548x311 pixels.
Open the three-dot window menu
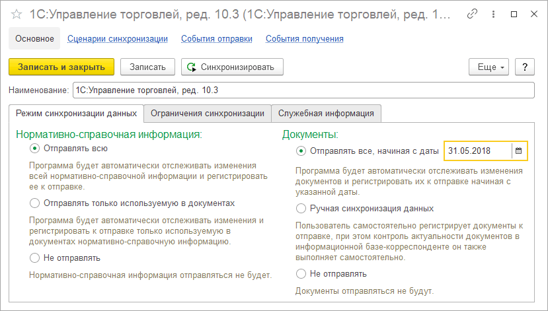point(493,14)
